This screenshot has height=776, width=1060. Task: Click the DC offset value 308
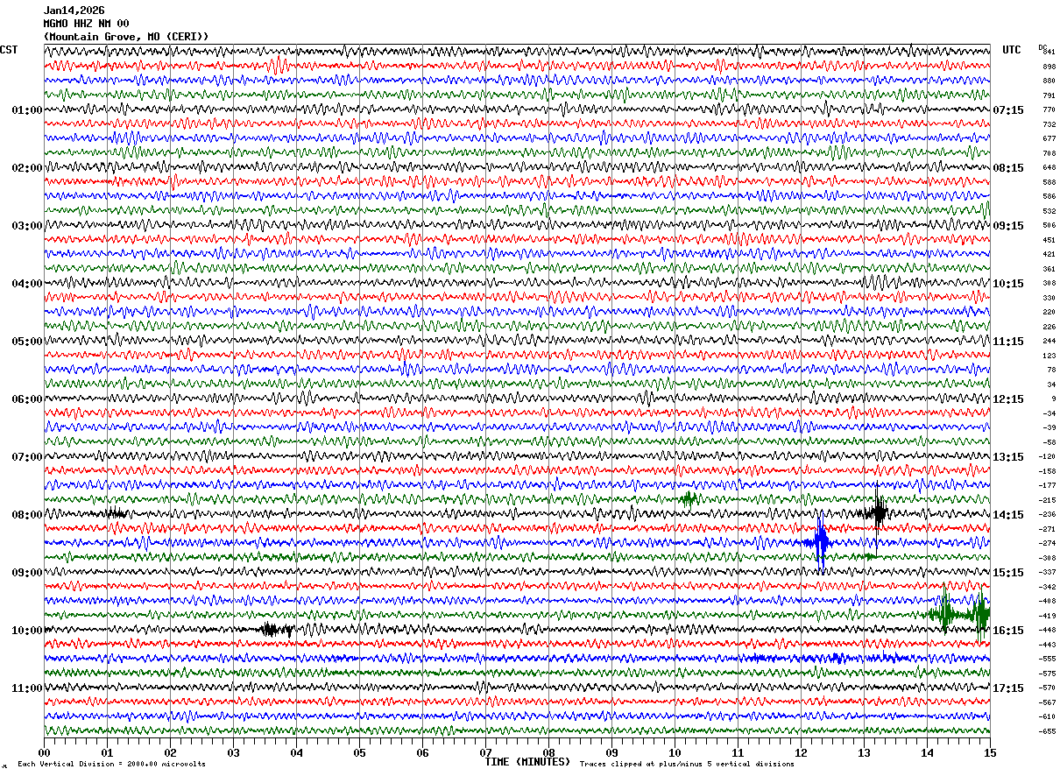coord(1049,284)
